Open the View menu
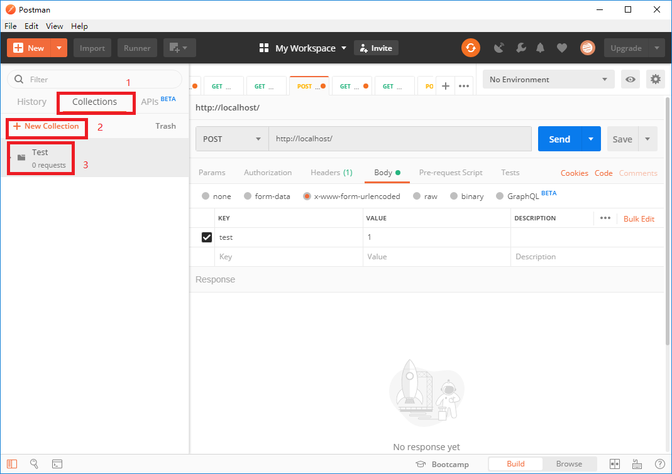This screenshot has width=672, height=474. click(55, 26)
